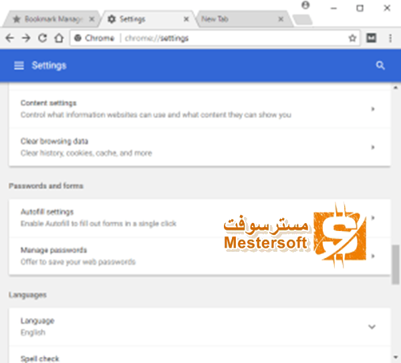Open Chrome's three-dot menu

(390, 38)
